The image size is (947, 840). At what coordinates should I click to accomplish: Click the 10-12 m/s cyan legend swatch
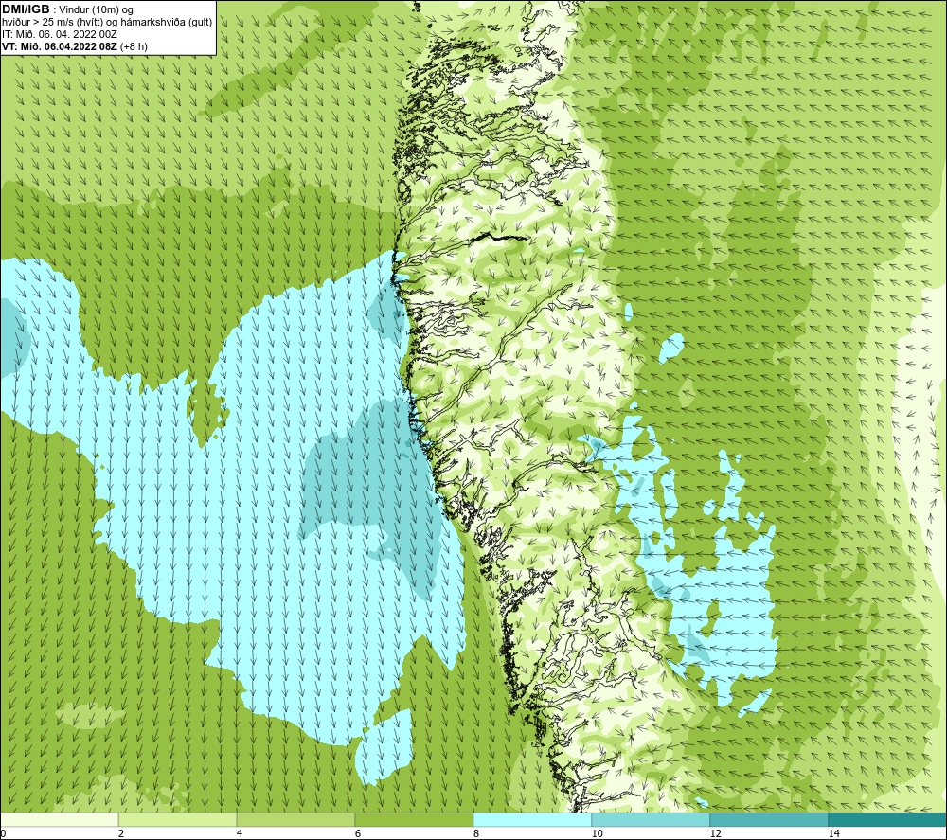click(652, 820)
